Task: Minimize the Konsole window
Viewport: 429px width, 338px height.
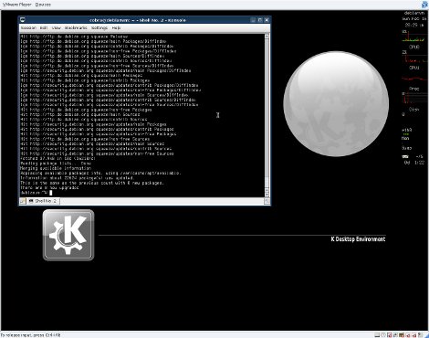Action: coord(253,20)
